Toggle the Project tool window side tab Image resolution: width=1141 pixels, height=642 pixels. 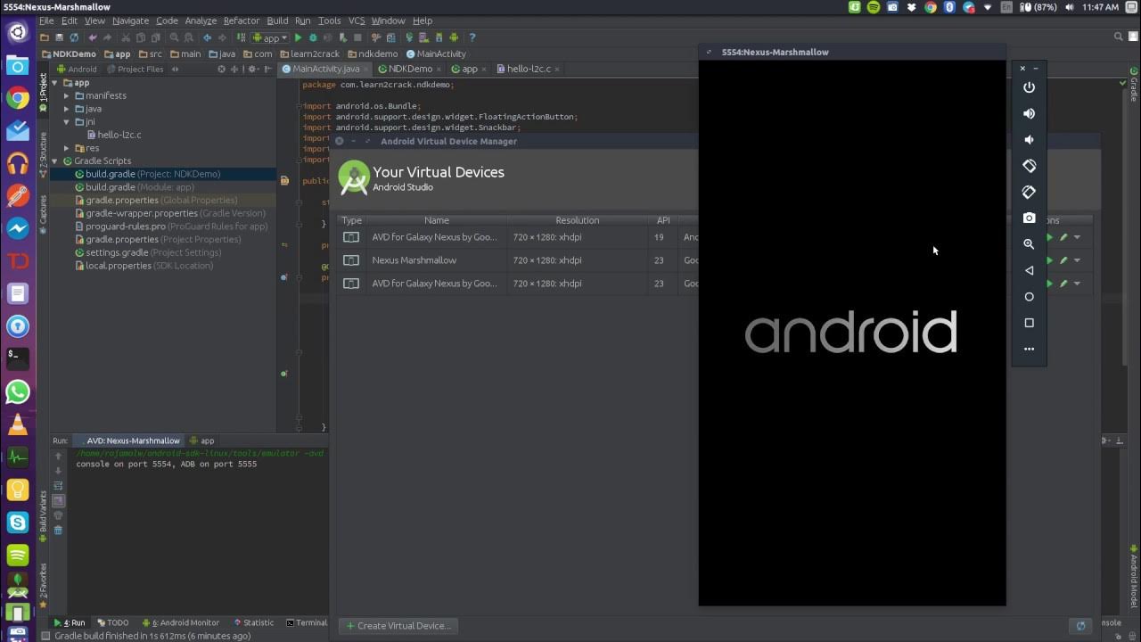coord(43,95)
